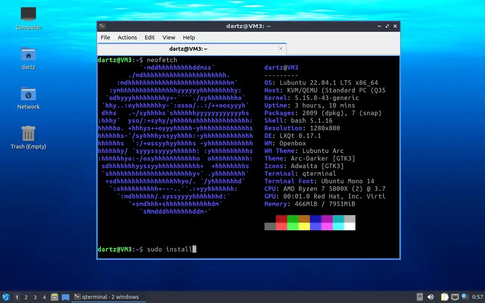
Task: Click the 'Theme: Arc-Darker [GTK3]' line
Action: (310, 158)
